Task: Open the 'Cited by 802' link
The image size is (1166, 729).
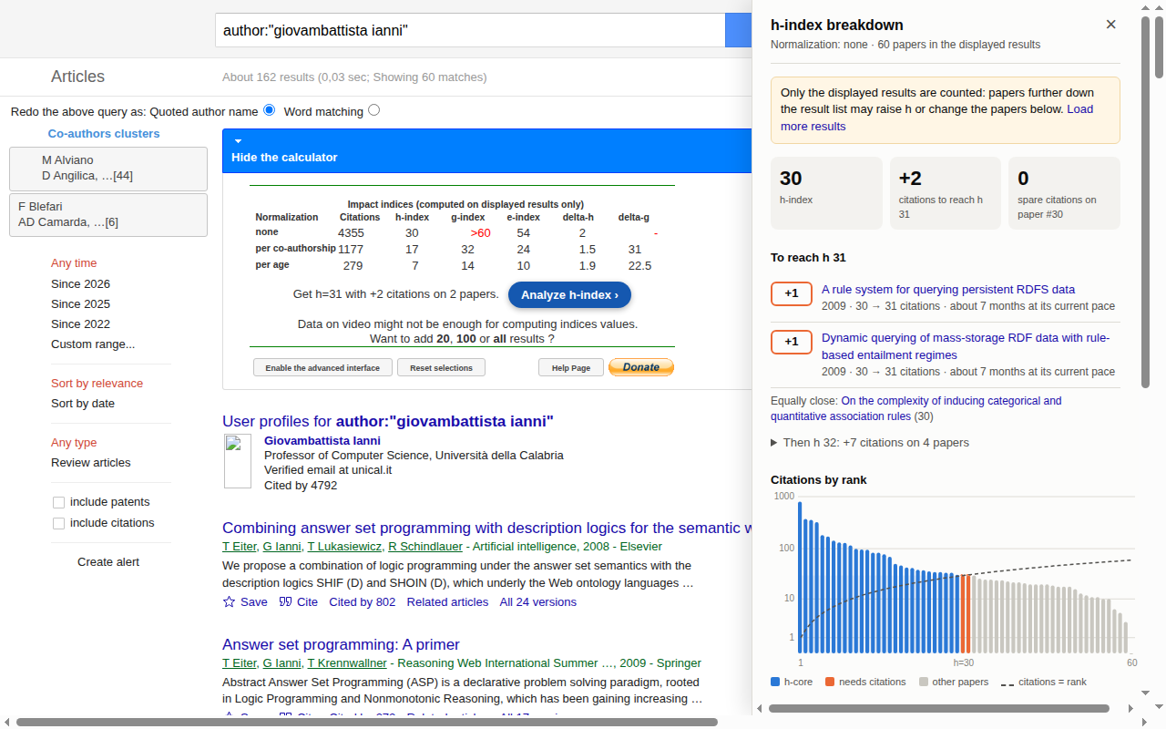Action: click(x=363, y=602)
